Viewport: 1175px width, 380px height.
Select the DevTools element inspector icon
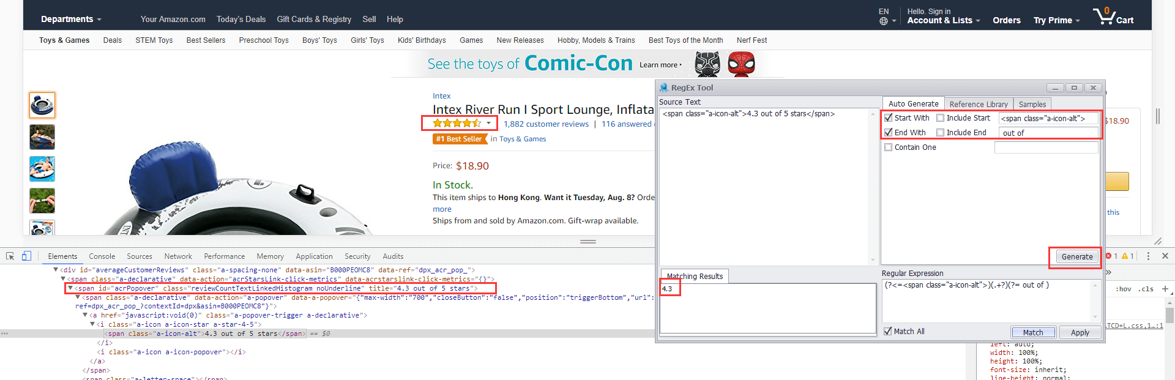pos(10,256)
